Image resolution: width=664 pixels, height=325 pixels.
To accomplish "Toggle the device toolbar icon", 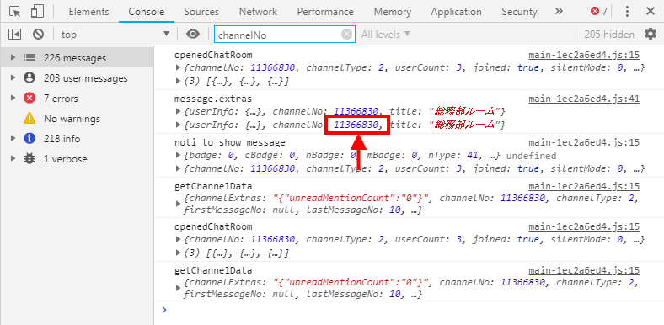I will [37, 12].
